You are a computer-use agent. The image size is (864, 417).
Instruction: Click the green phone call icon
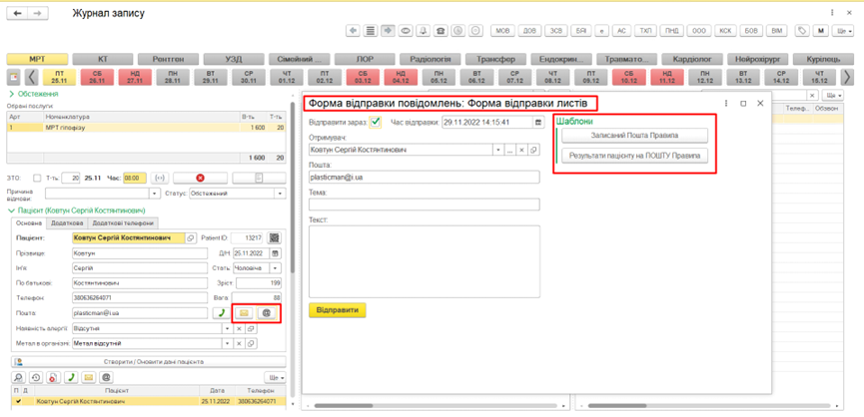point(220,313)
